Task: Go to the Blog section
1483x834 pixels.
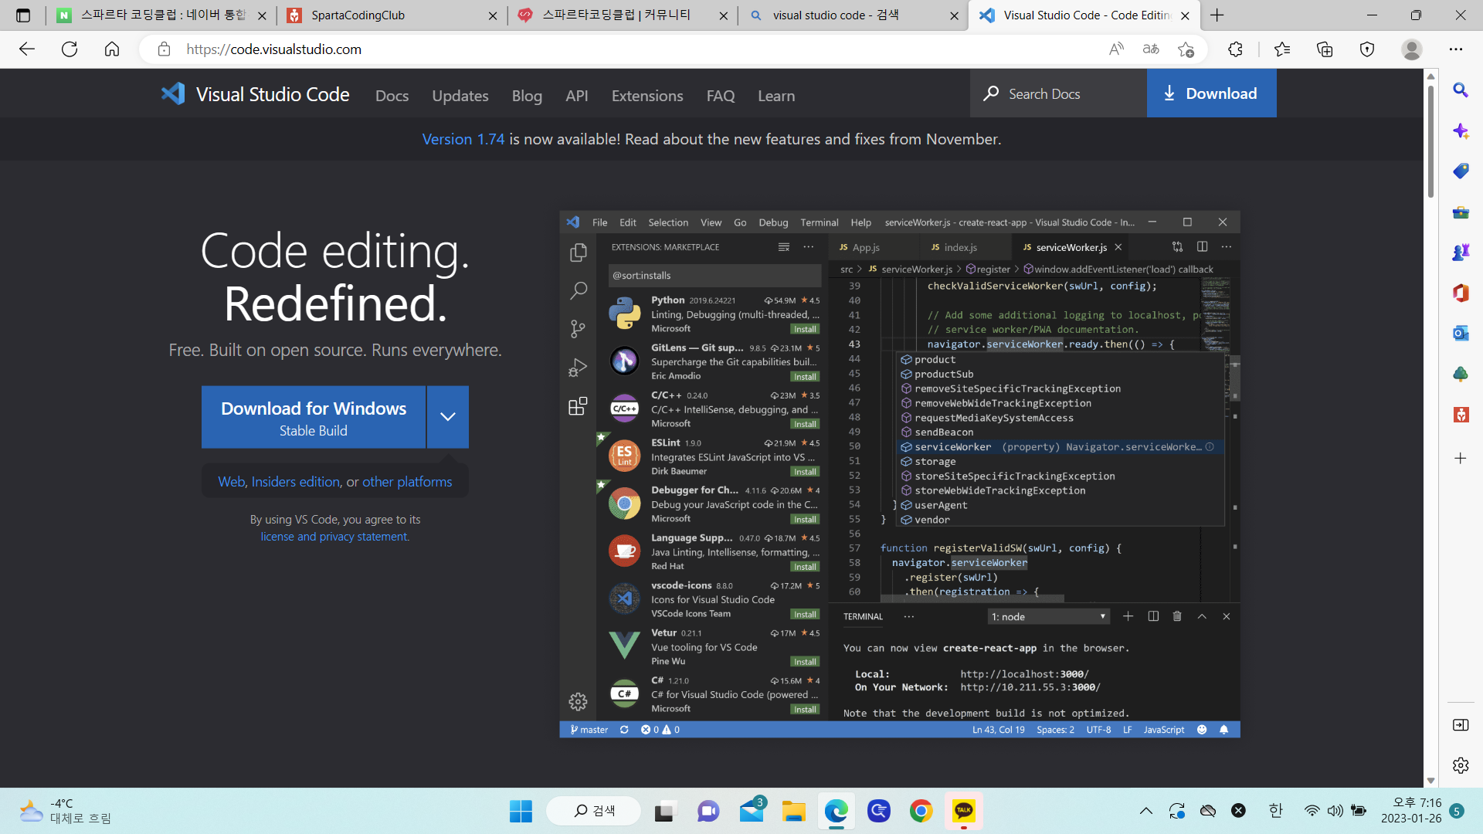Action: pyautogui.click(x=527, y=96)
